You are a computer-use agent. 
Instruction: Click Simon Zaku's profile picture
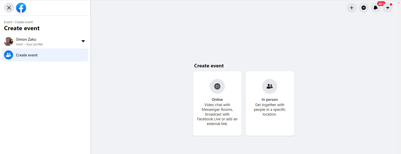[x=9, y=42]
